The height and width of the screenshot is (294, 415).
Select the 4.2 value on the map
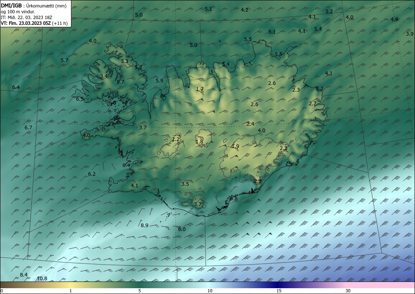pyautogui.click(x=244, y=10)
